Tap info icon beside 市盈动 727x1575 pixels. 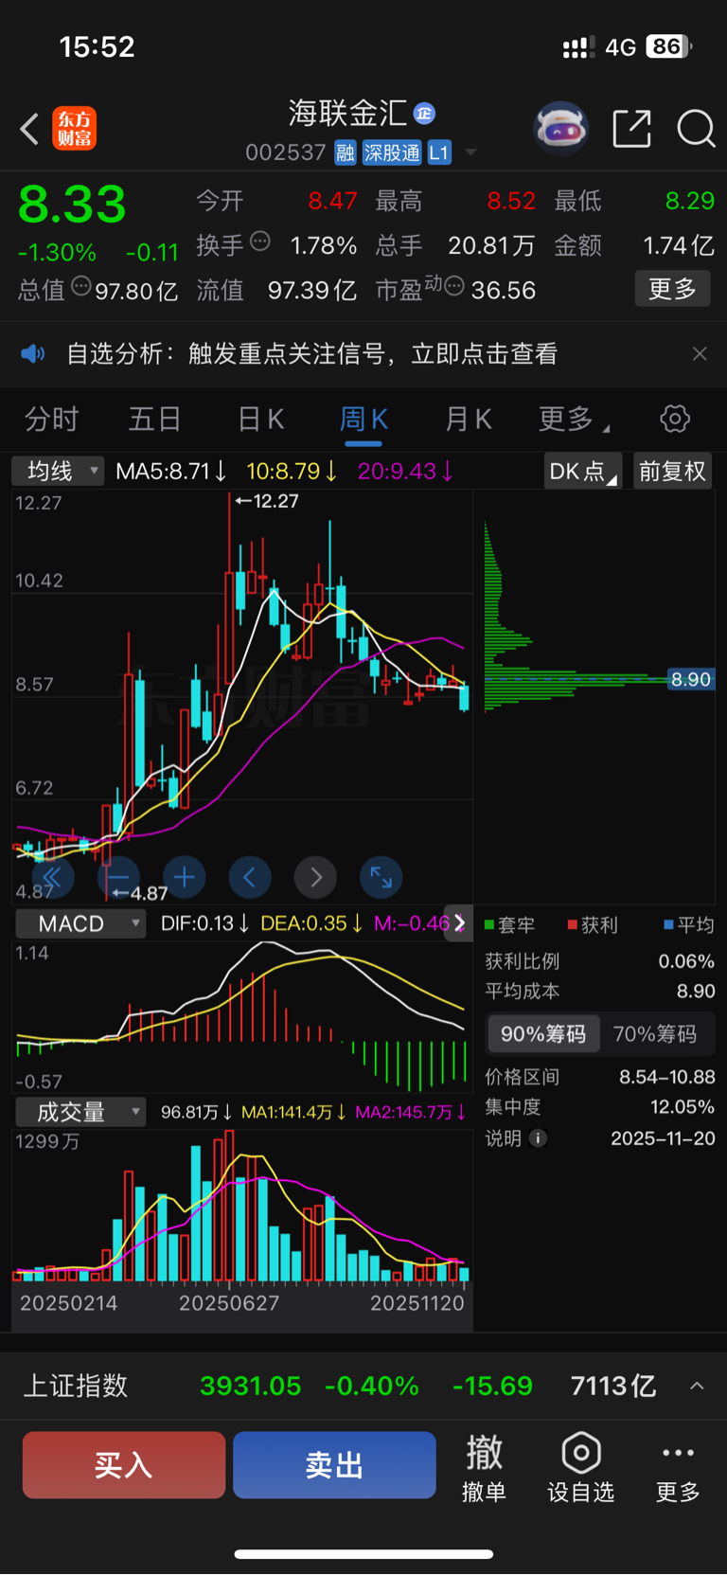pyautogui.click(x=454, y=286)
